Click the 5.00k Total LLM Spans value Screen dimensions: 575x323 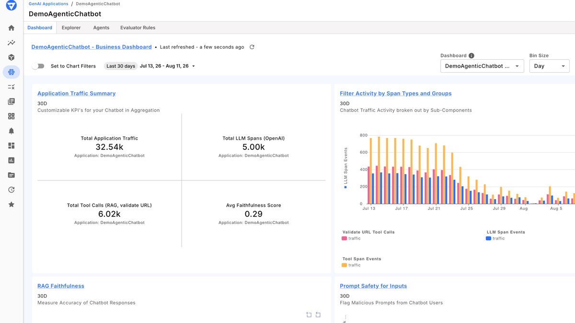[x=253, y=147]
